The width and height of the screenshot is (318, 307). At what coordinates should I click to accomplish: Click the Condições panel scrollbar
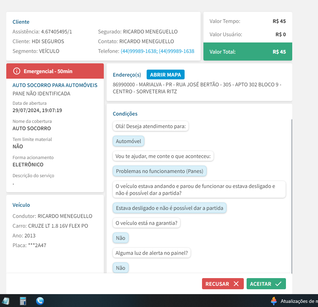[292, 195]
